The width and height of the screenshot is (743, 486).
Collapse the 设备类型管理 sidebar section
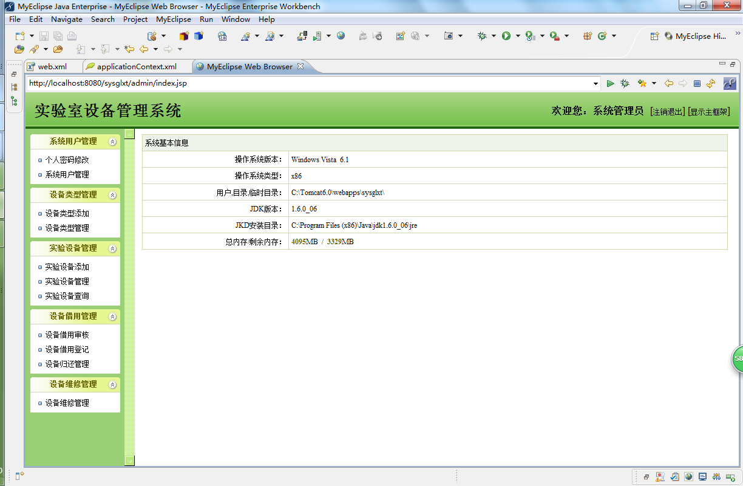click(x=112, y=195)
